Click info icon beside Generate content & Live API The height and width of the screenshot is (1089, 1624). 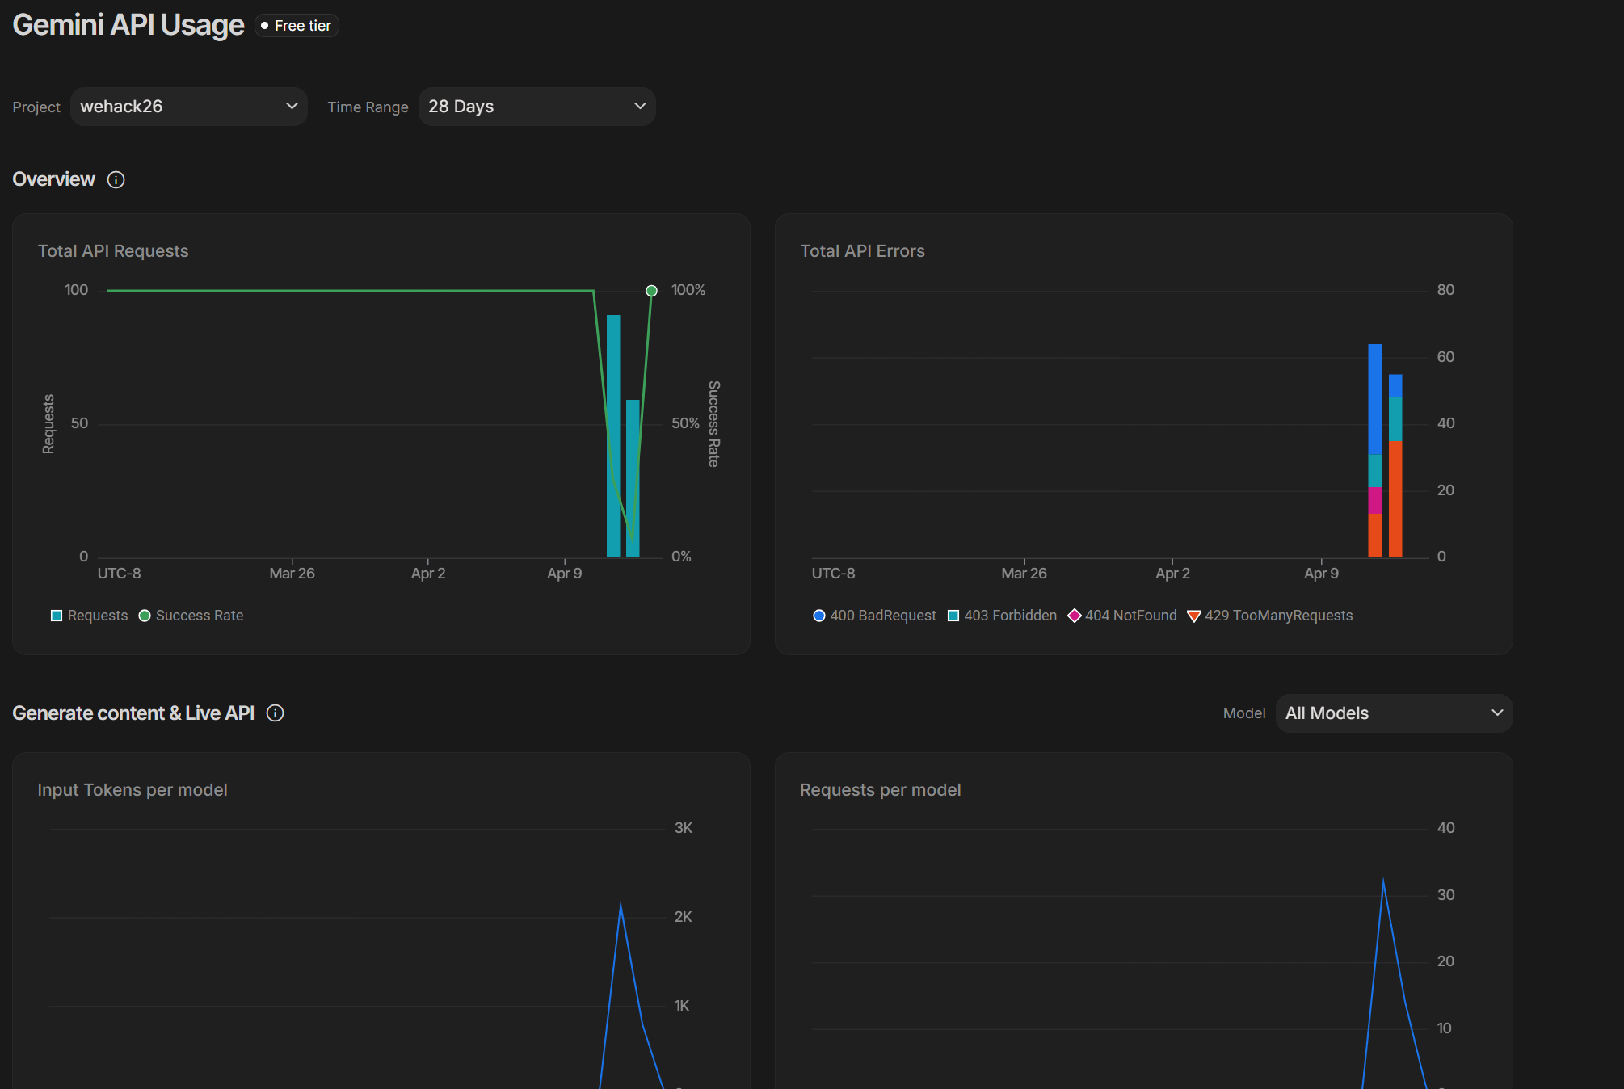point(275,713)
